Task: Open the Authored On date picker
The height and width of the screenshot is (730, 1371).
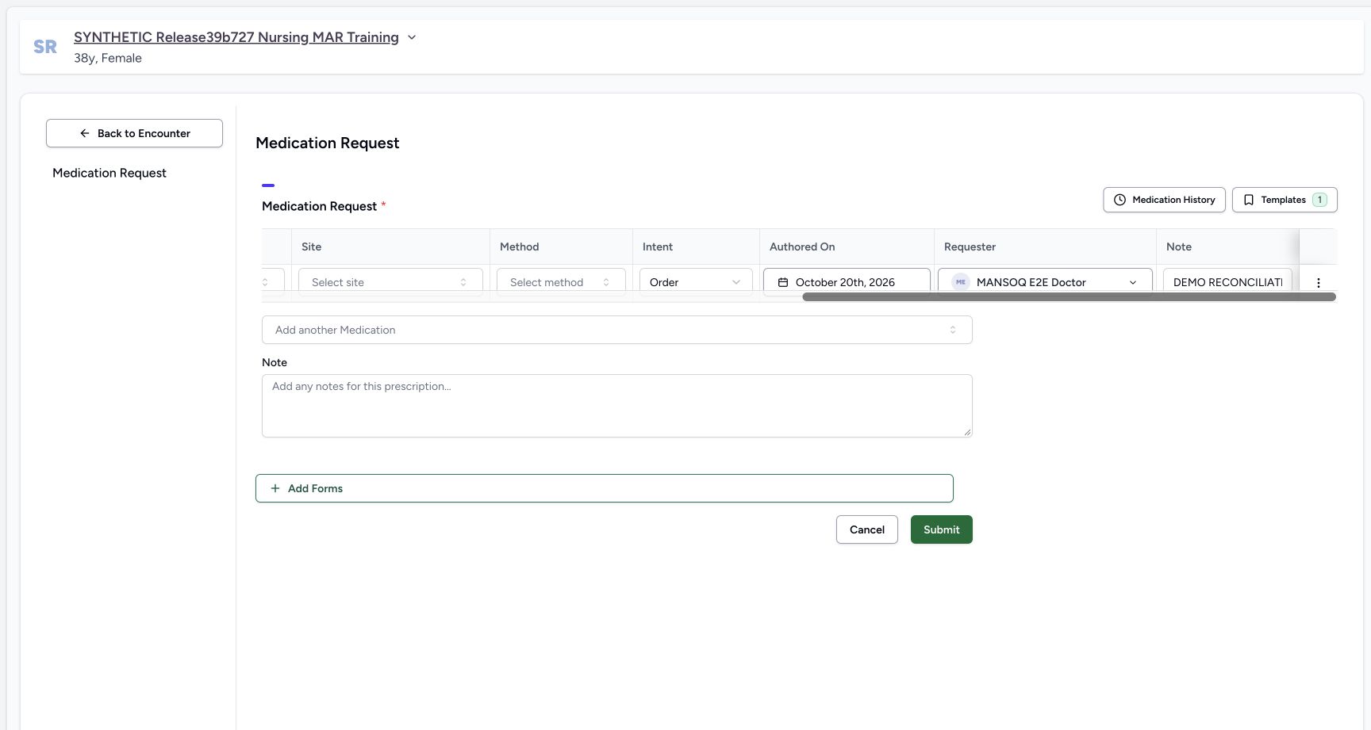Action: (847, 282)
